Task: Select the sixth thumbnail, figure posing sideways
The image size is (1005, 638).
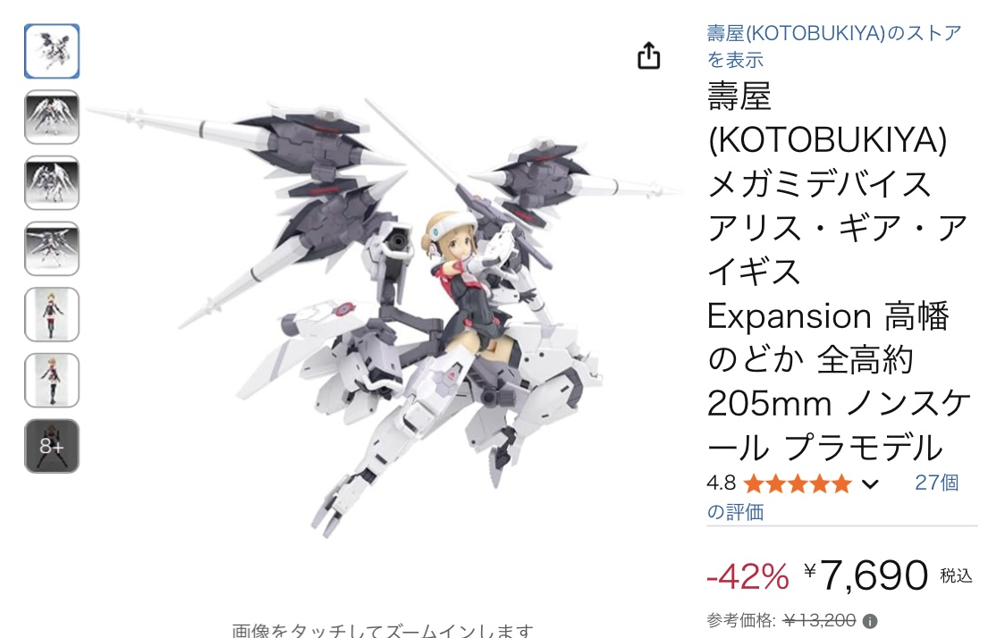Action: 52,381
